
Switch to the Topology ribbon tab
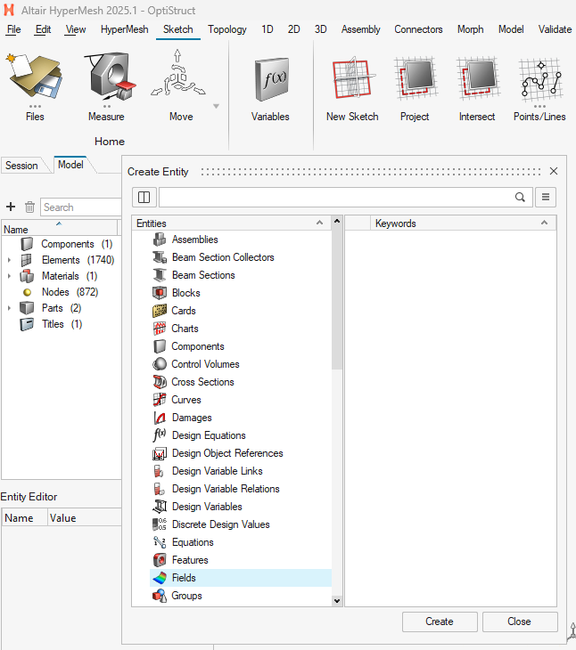tap(227, 29)
